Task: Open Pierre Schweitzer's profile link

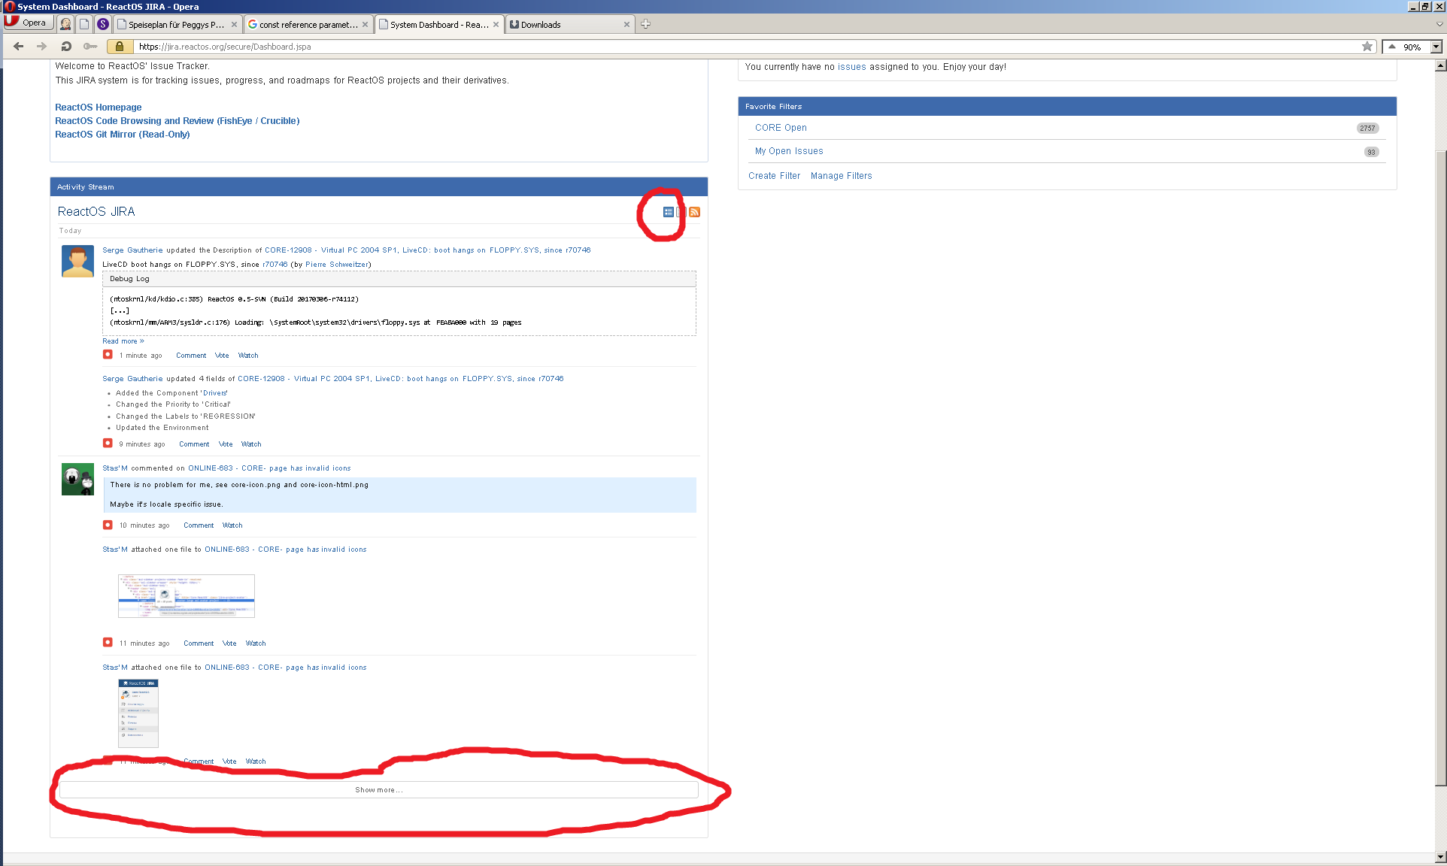Action: click(x=337, y=265)
